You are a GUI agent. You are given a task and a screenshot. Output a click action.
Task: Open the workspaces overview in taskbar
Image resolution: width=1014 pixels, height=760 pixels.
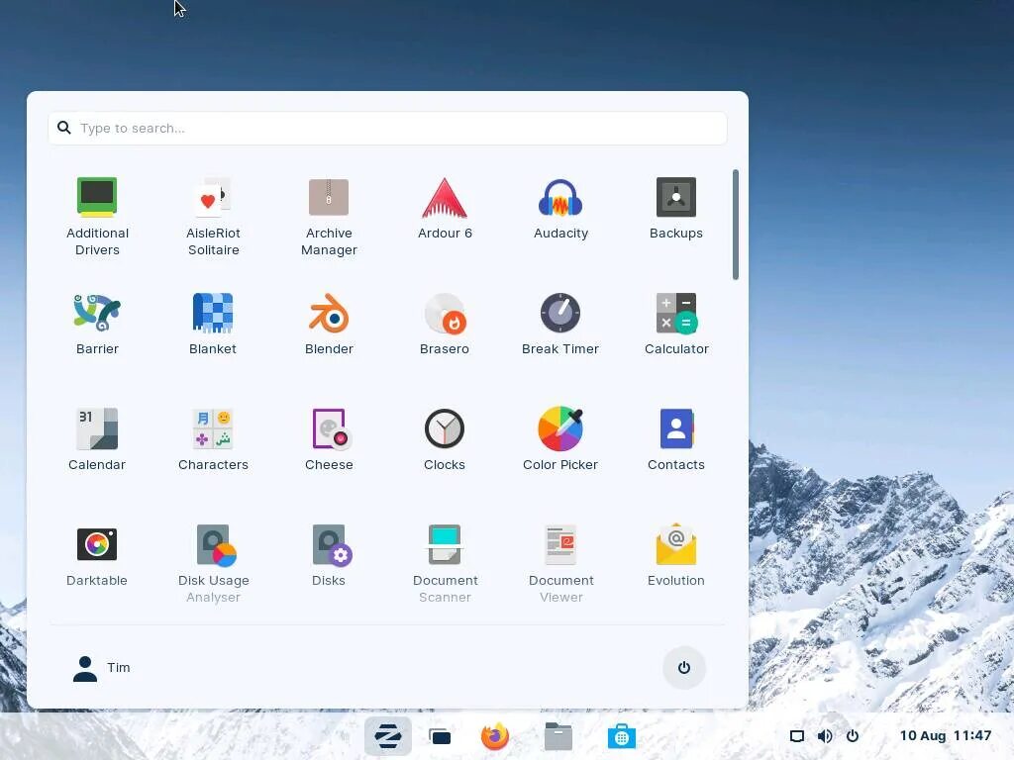pos(440,736)
